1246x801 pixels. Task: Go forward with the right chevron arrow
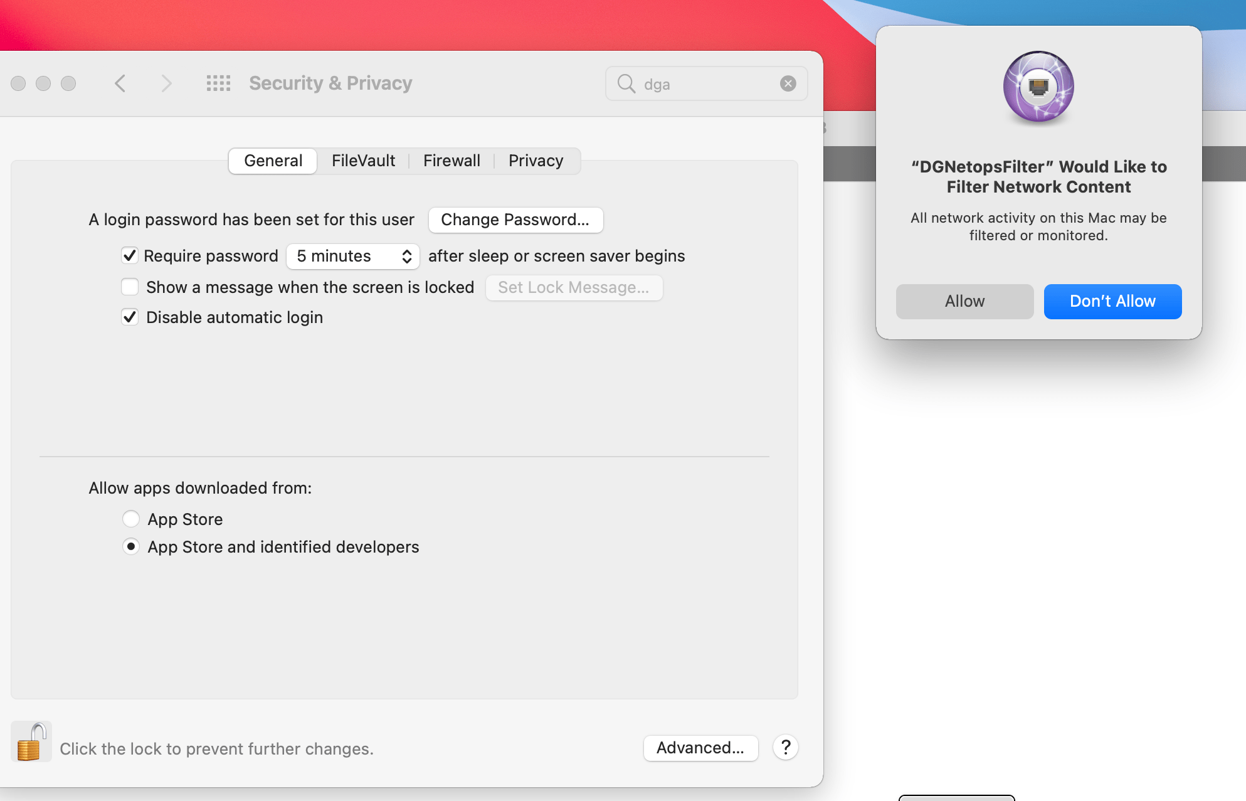166,83
